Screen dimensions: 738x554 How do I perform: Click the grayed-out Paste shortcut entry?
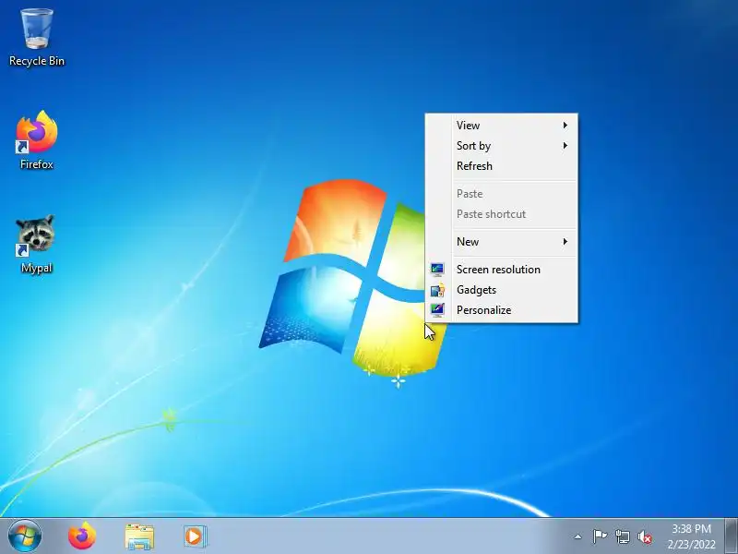[501, 214]
